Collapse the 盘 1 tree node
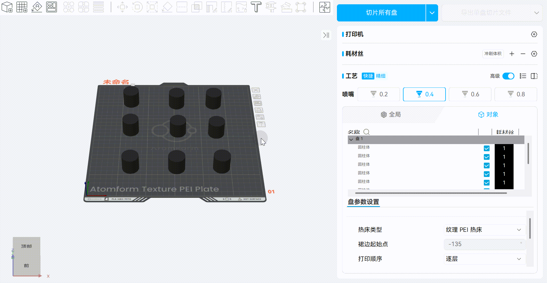Screen dimensions: 547x283 (351, 139)
